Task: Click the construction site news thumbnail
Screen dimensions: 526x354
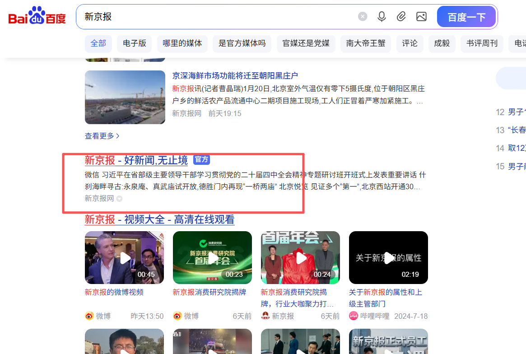Action: tap(125, 97)
